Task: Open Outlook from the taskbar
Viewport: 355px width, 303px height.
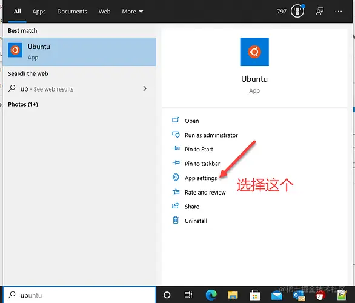Action: [299, 296]
